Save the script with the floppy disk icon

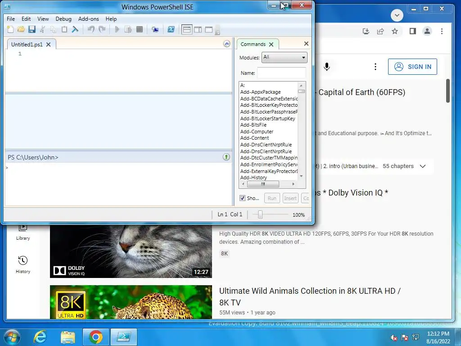[x=32, y=29]
